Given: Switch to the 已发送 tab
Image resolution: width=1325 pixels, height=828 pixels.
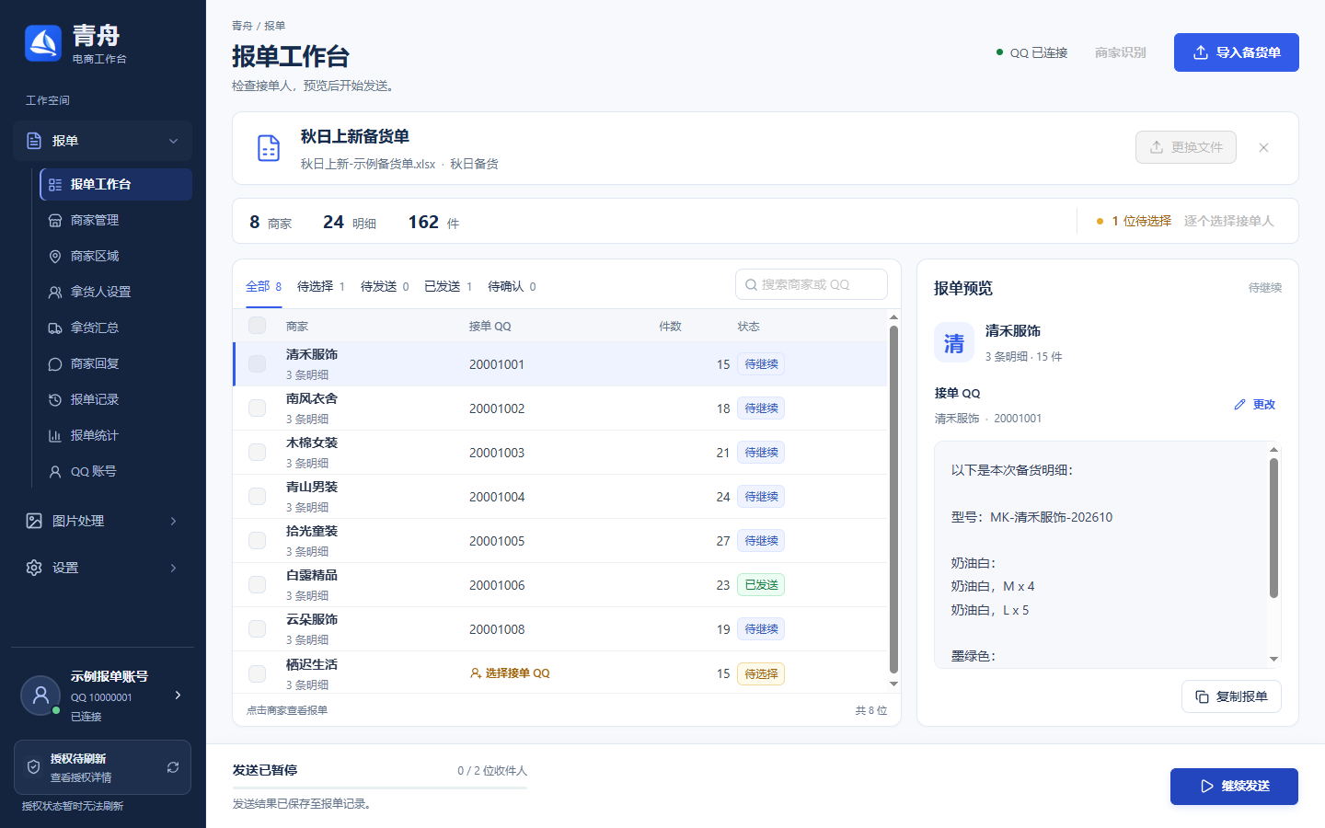Looking at the screenshot, I should (x=448, y=286).
